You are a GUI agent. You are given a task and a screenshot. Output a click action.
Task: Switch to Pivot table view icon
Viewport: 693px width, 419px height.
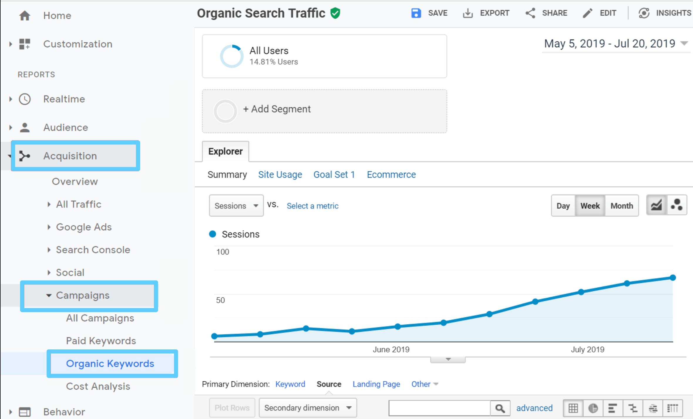pos(673,408)
